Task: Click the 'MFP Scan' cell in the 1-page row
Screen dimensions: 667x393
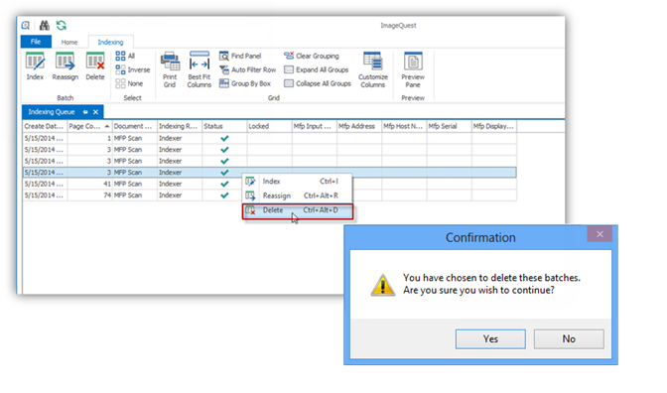Action: (134, 138)
